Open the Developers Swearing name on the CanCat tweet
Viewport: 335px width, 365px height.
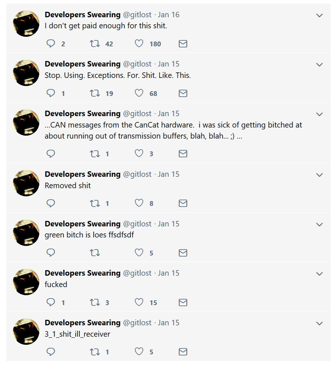pos(83,113)
